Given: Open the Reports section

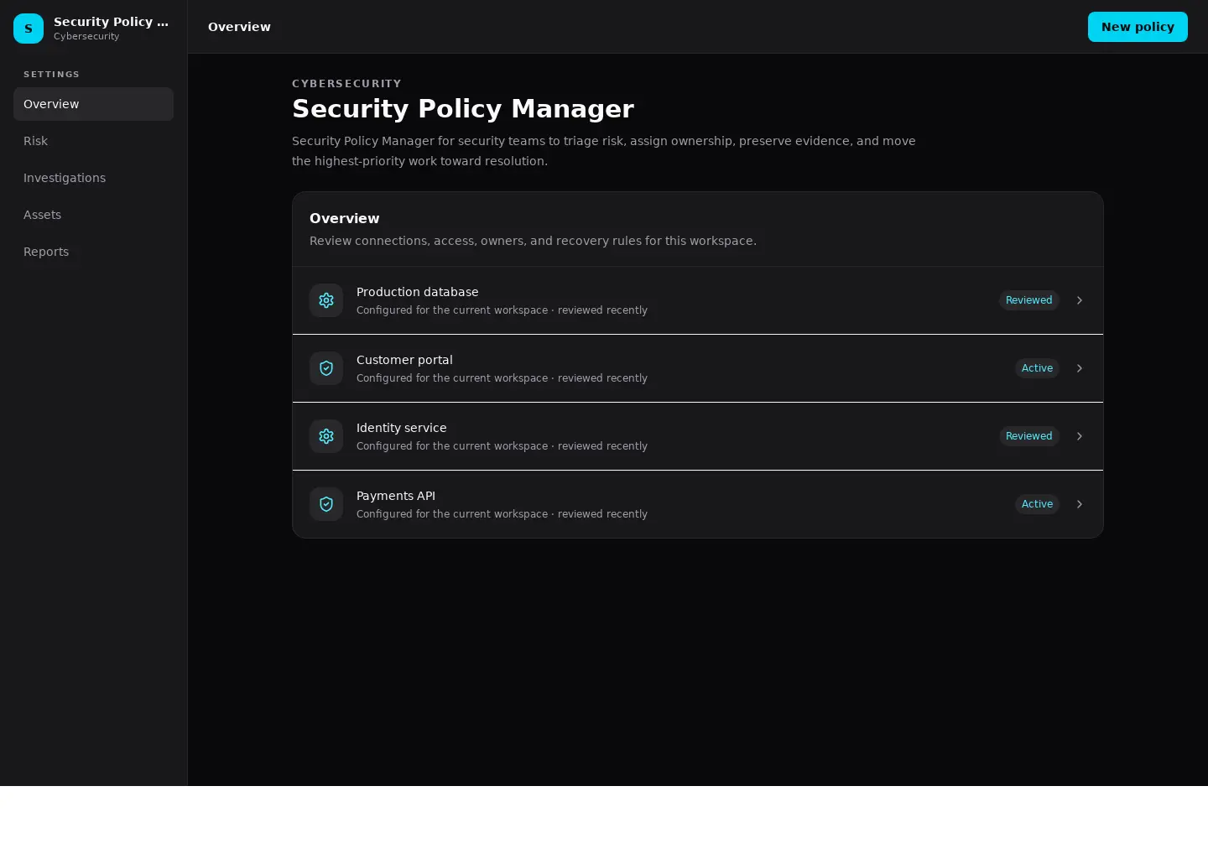Looking at the screenshot, I should click(93, 252).
